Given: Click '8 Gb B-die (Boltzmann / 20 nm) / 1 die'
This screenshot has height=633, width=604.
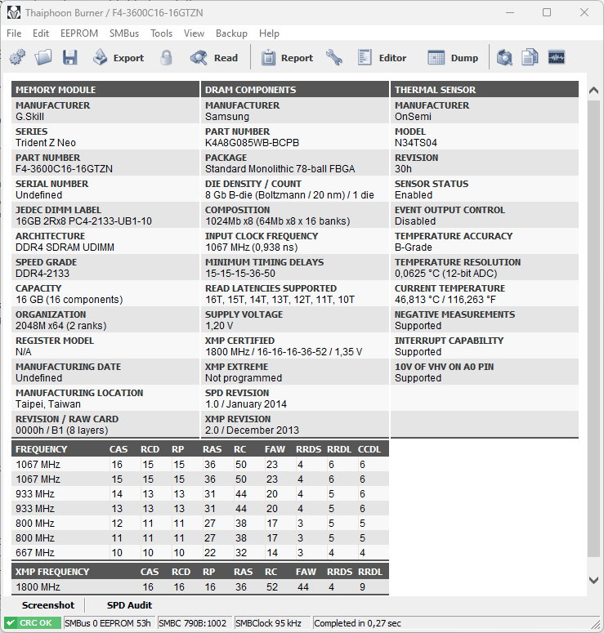Looking at the screenshot, I should pos(289,195).
